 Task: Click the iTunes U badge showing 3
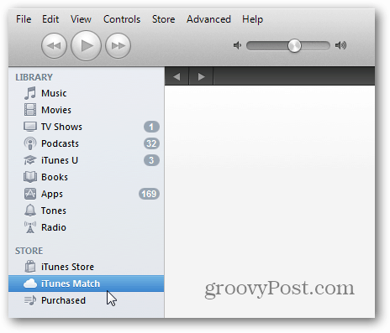tap(151, 160)
